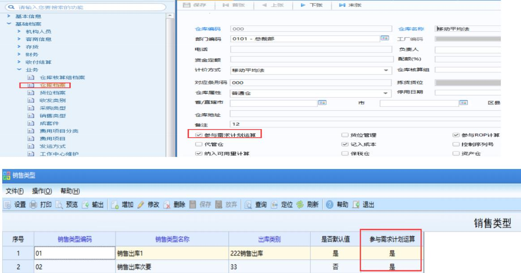Click the Export (输出) toolbar icon
Screen dimensions: 521x273
[86, 205]
